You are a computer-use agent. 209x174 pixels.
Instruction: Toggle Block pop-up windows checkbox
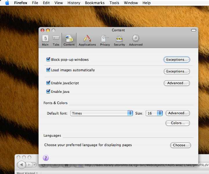click(x=48, y=59)
